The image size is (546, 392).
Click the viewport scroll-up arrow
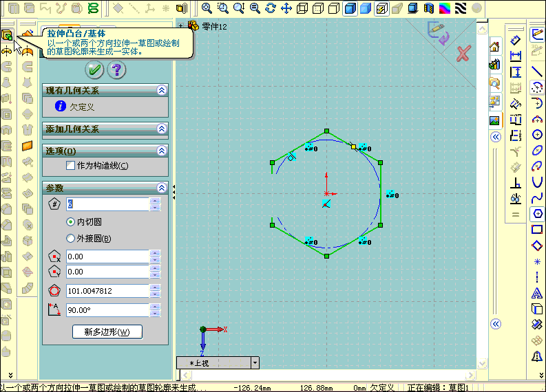pyautogui.click(x=482, y=29)
